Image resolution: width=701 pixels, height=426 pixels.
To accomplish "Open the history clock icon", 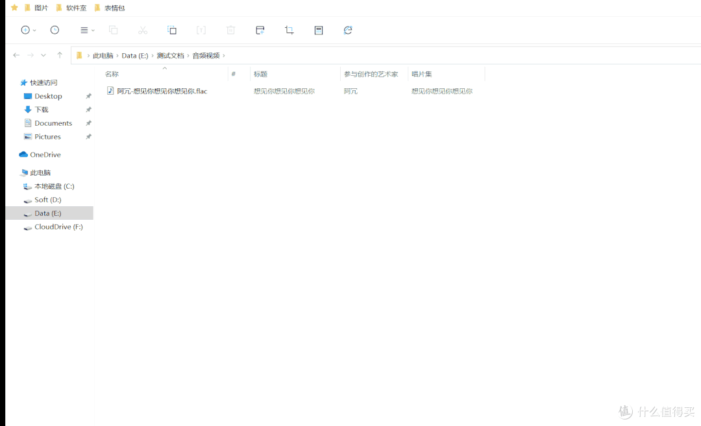I will click(55, 30).
